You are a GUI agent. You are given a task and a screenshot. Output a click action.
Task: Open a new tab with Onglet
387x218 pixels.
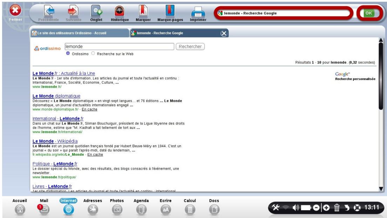(96, 11)
